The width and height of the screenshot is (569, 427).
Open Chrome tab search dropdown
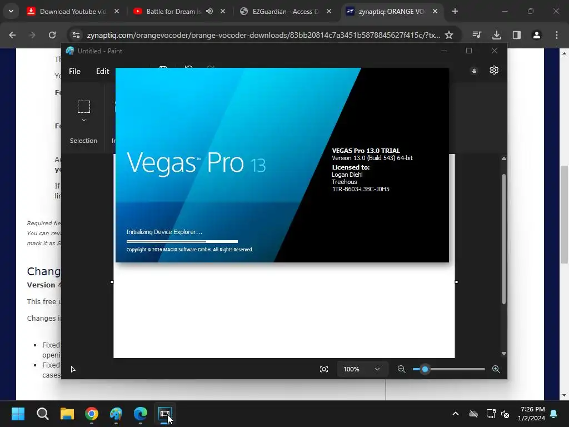[x=11, y=12]
